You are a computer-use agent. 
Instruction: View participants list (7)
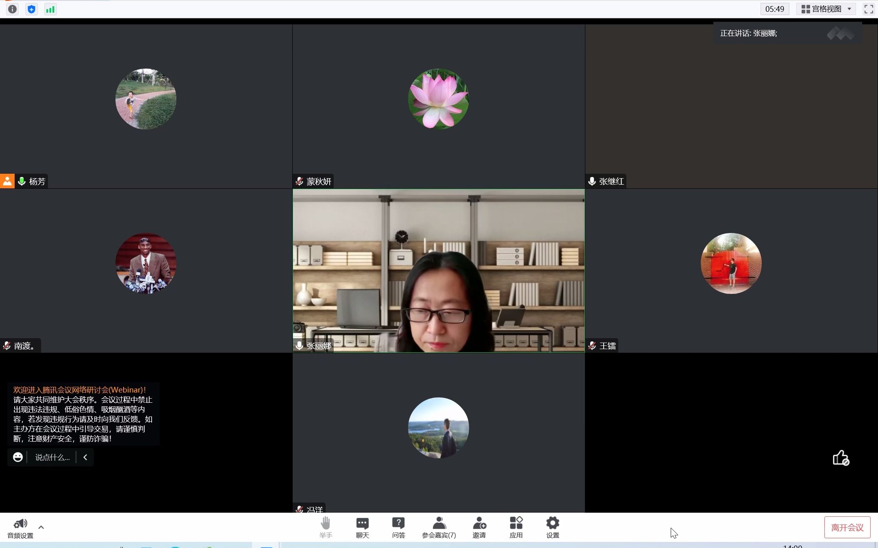(x=439, y=527)
